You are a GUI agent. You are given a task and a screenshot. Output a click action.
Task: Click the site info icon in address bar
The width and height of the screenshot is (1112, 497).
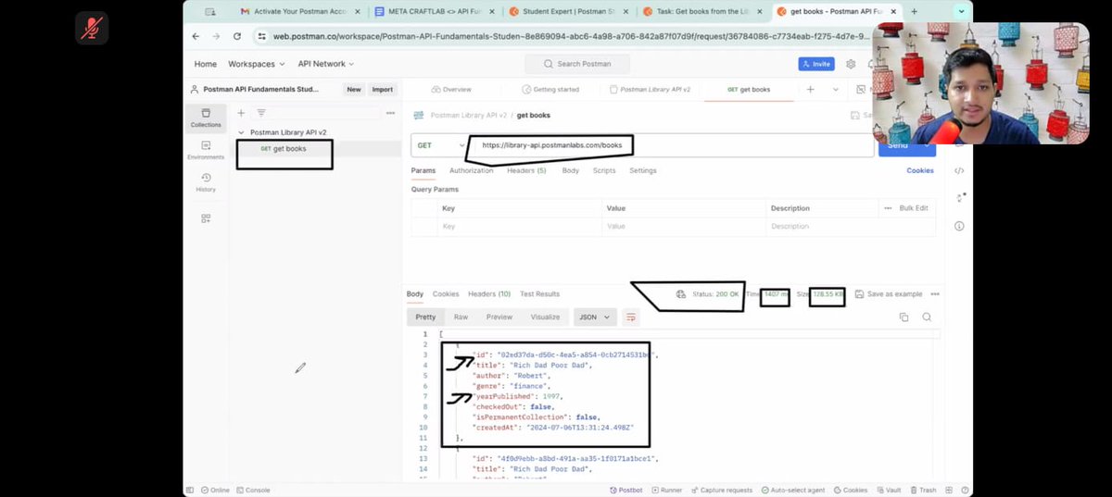point(263,36)
